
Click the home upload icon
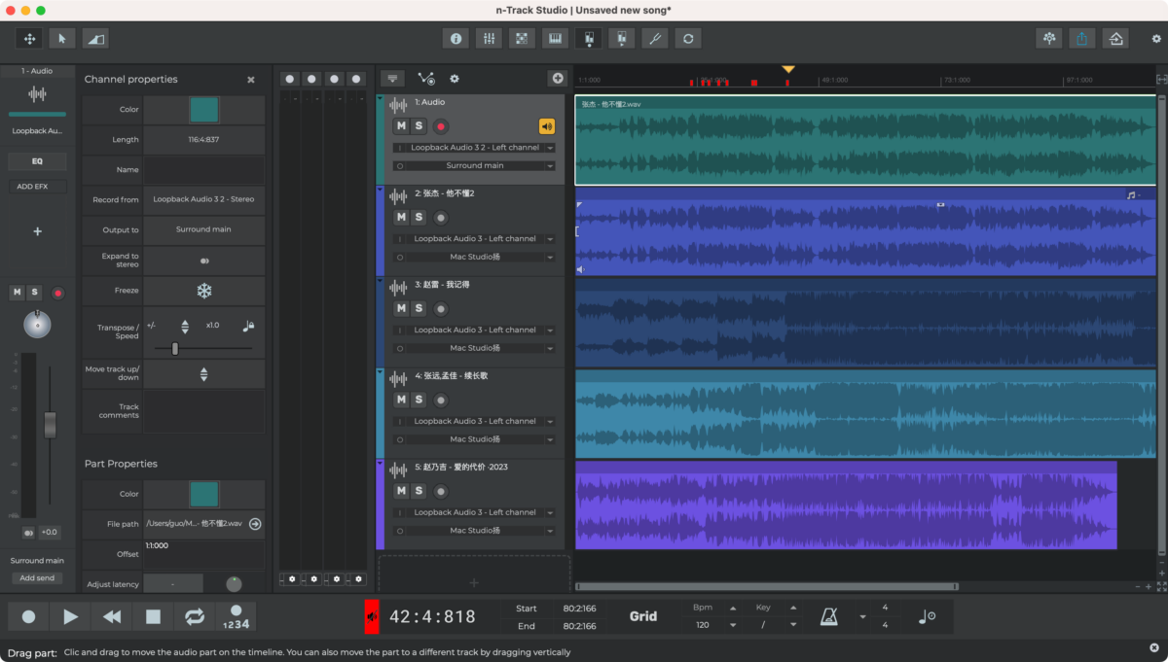pyautogui.click(x=1115, y=38)
